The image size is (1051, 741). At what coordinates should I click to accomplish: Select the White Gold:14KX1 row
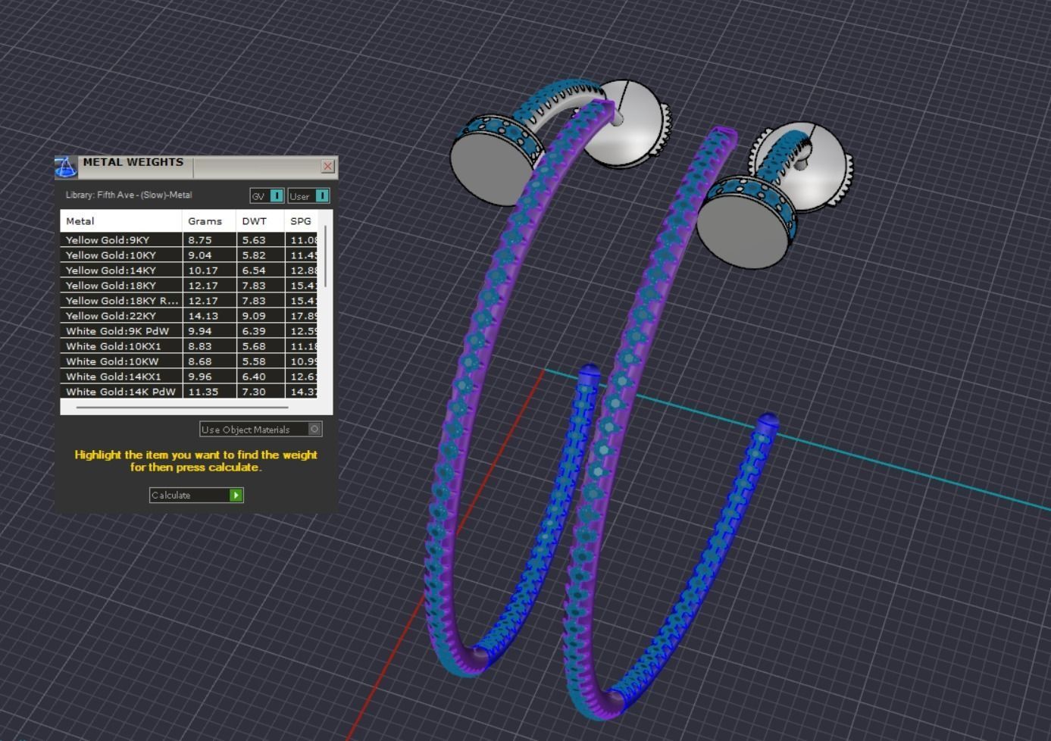click(189, 376)
